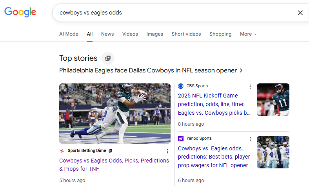Expand the More dropdown menu
Screen dimensions: 309x186
click(248, 34)
